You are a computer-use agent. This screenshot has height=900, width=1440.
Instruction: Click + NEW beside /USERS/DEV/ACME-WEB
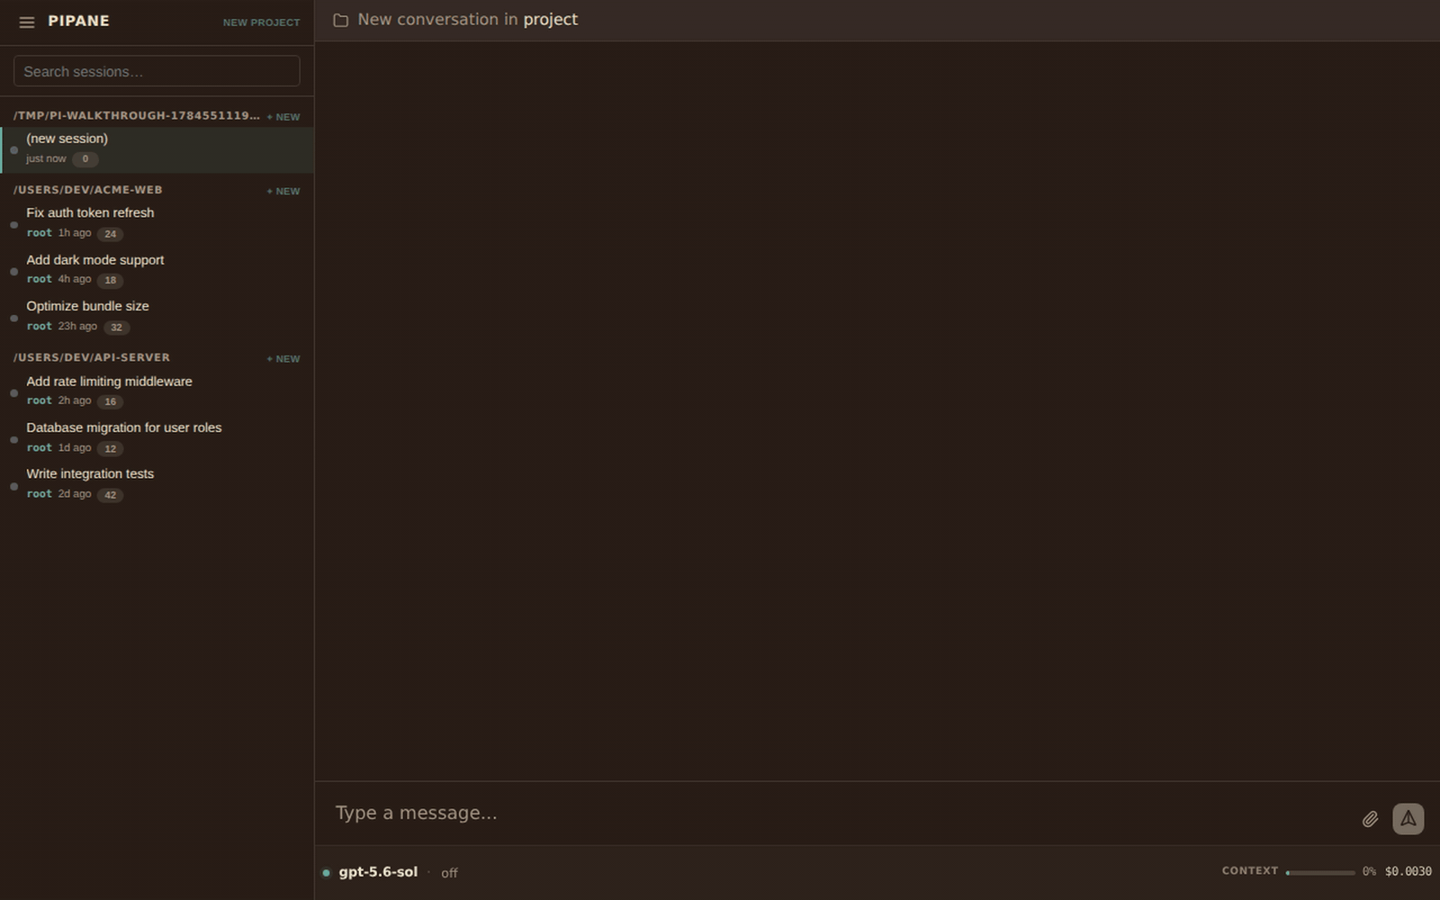pyautogui.click(x=283, y=192)
